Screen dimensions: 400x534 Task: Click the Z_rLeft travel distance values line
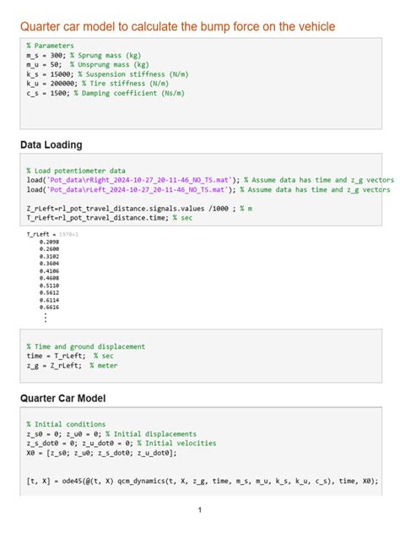pos(139,209)
